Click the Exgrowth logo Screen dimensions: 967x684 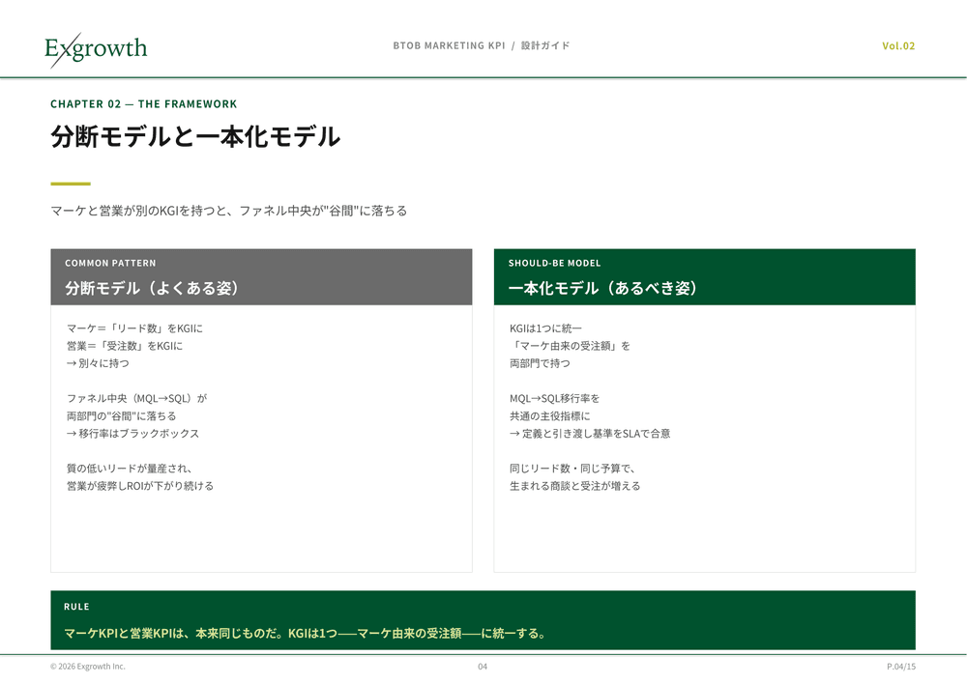[96, 49]
